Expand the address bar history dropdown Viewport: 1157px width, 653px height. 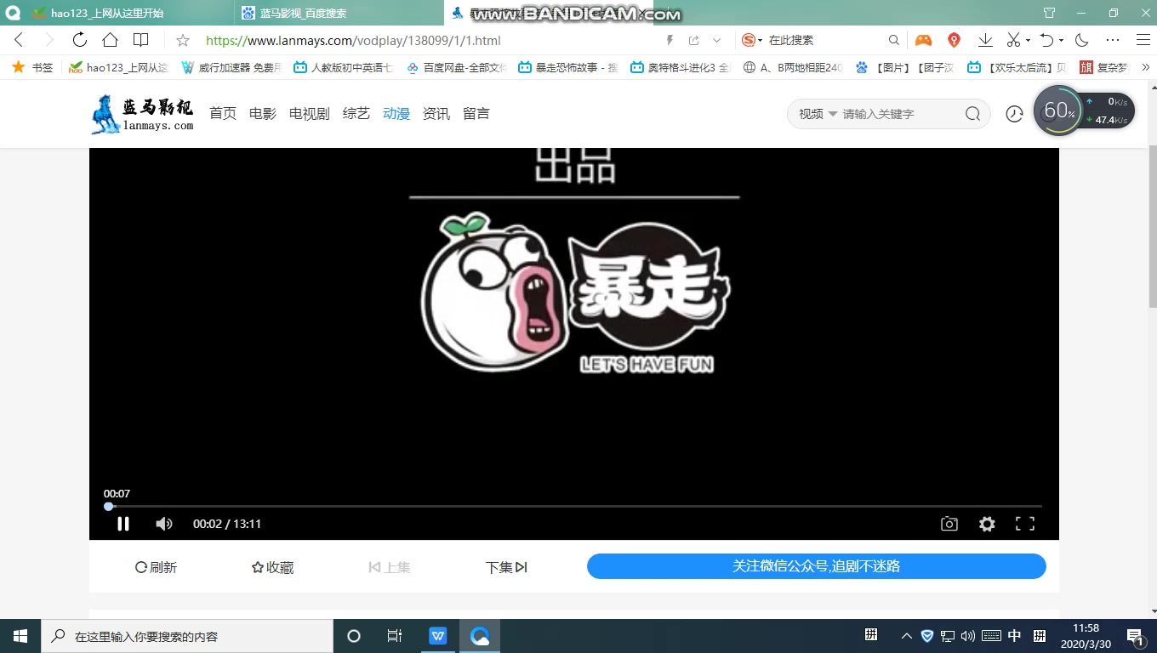(716, 40)
